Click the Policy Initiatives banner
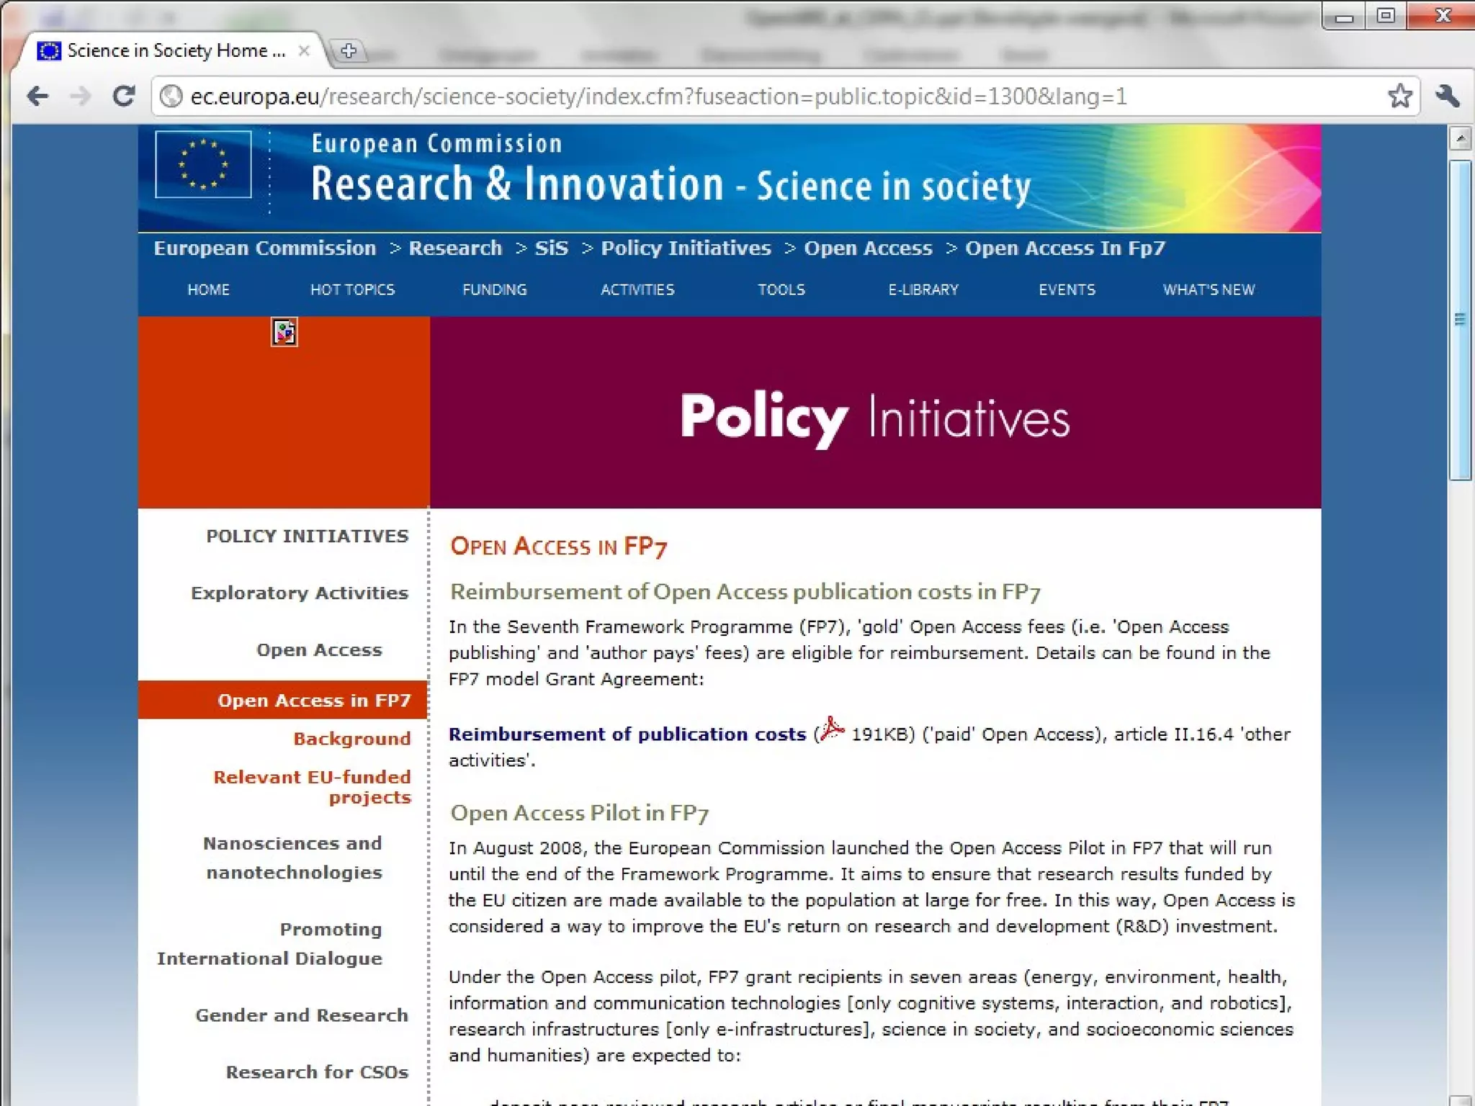1475x1106 pixels. pos(875,413)
